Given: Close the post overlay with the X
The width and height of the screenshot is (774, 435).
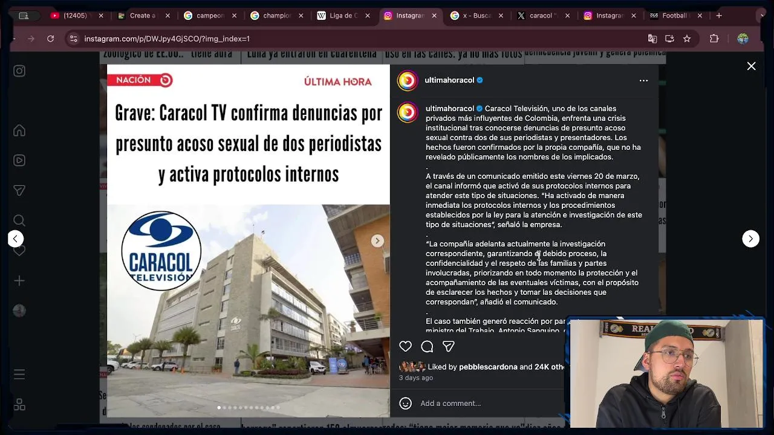Looking at the screenshot, I should click(751, 66).
